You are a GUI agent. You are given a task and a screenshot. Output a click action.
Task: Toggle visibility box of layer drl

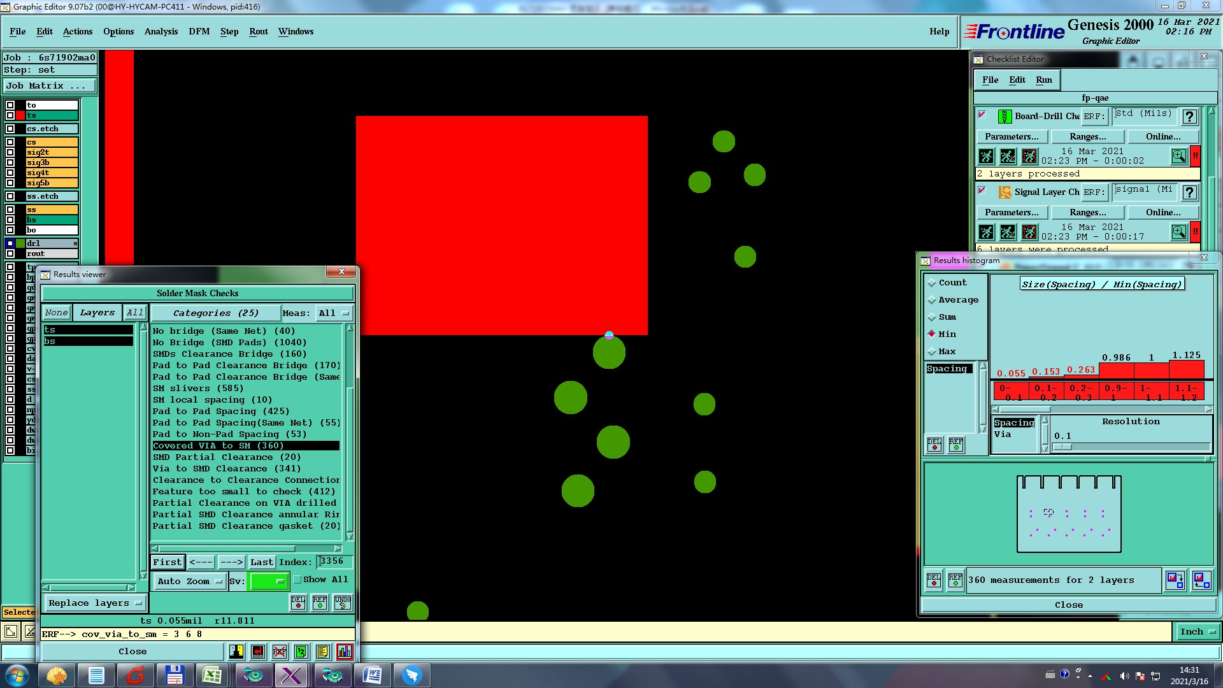tap(10, 243)
